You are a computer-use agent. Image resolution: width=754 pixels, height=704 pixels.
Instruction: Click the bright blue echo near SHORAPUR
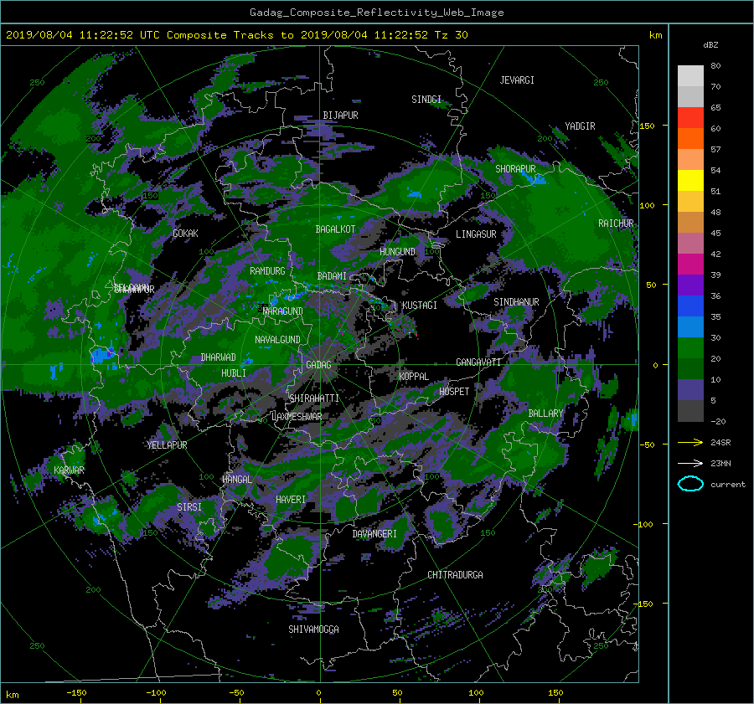535,179
